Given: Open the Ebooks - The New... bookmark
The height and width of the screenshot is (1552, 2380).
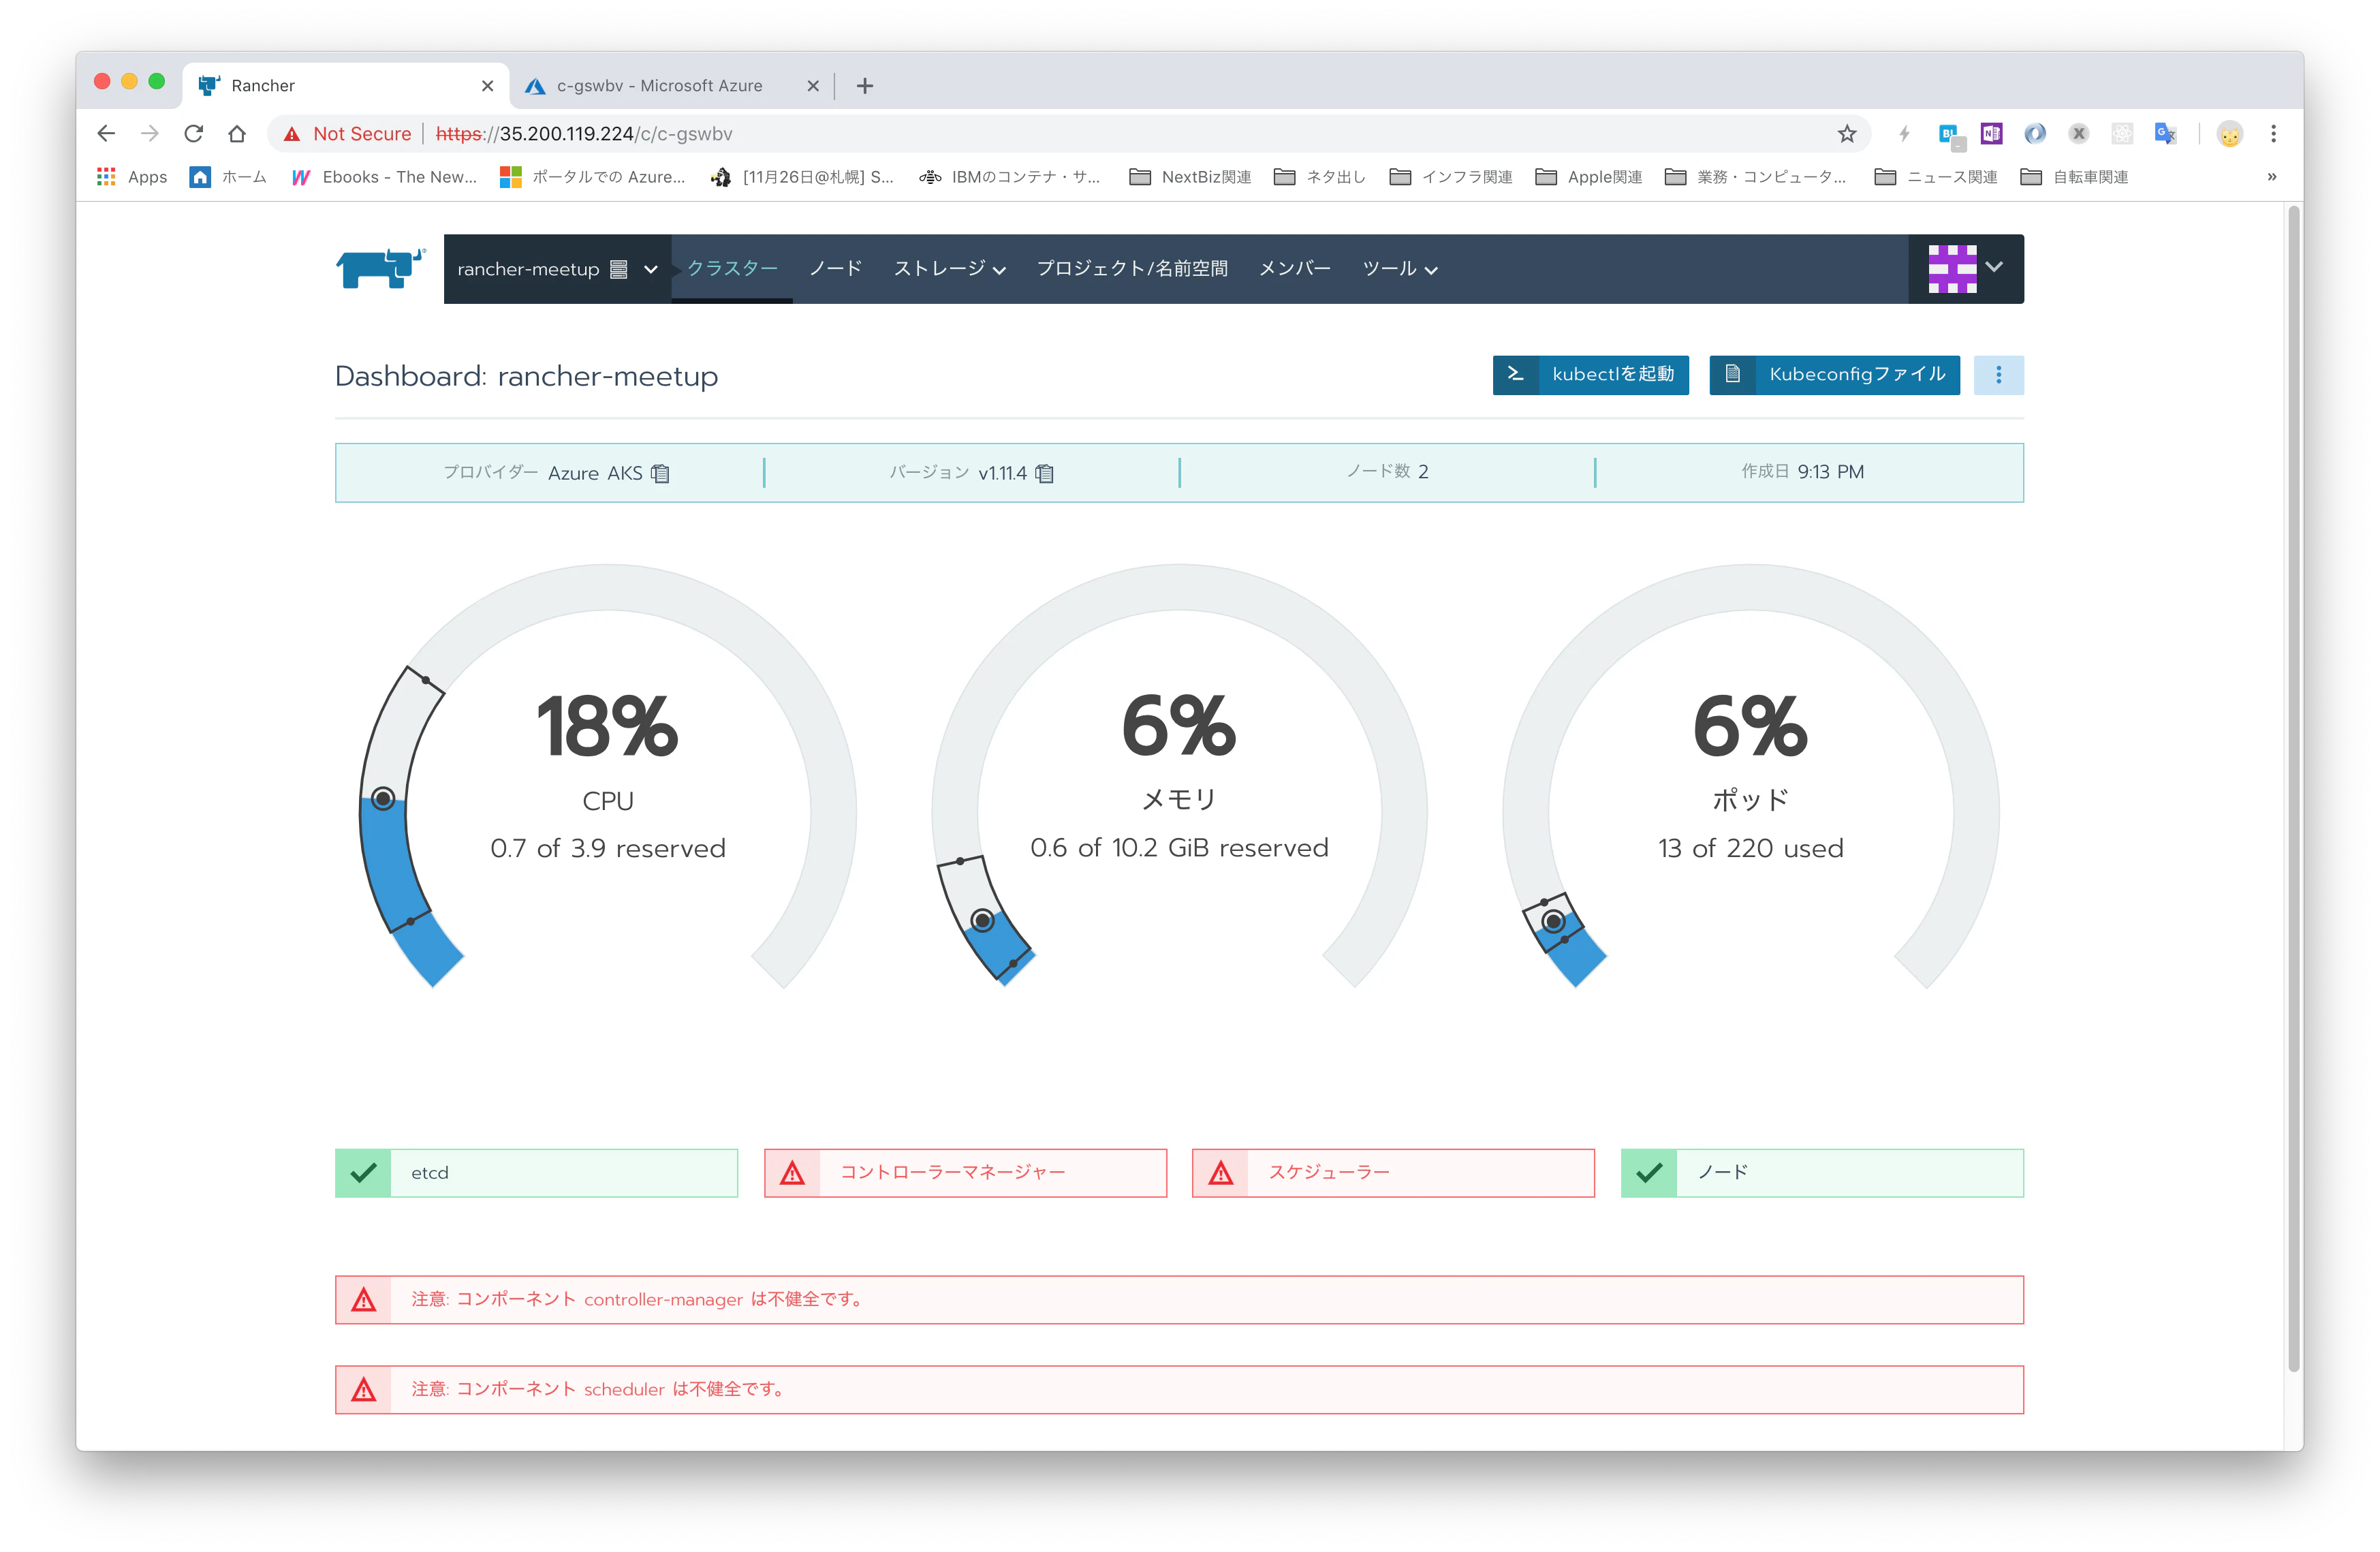Looking at the screenshot, I should click(384, 177).
